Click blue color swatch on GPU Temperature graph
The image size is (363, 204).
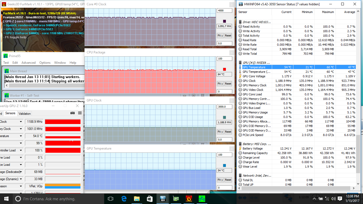point(225,165)
